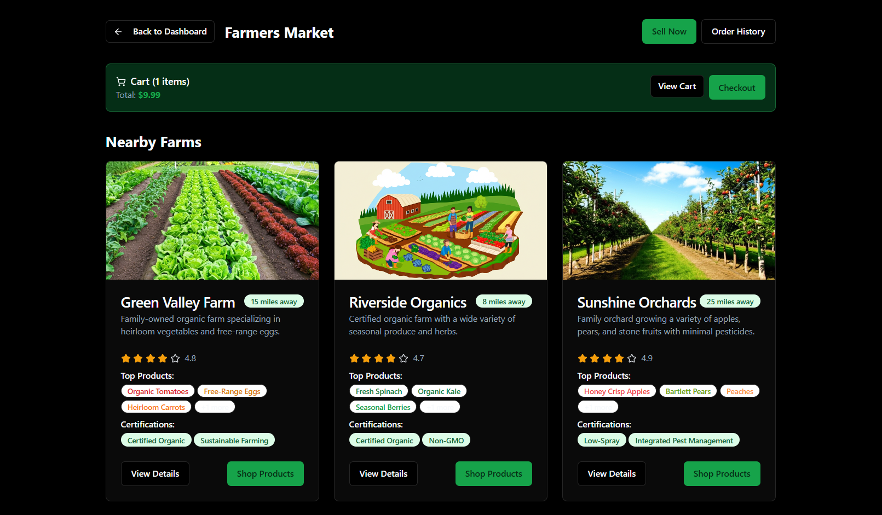Open the Sunshine Orchards apple orchard photo
The height and width of the screenshot is (515, 882).
tap(669, 221)
